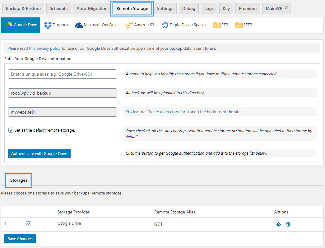Delete the GD1 storage with trash icon

288,224
